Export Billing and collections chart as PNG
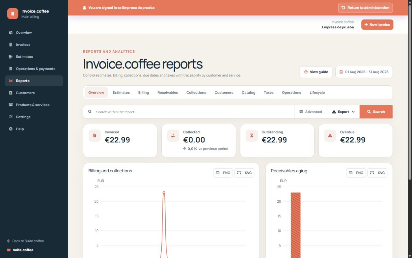This screenshot has height=258, width=412. 223,173
